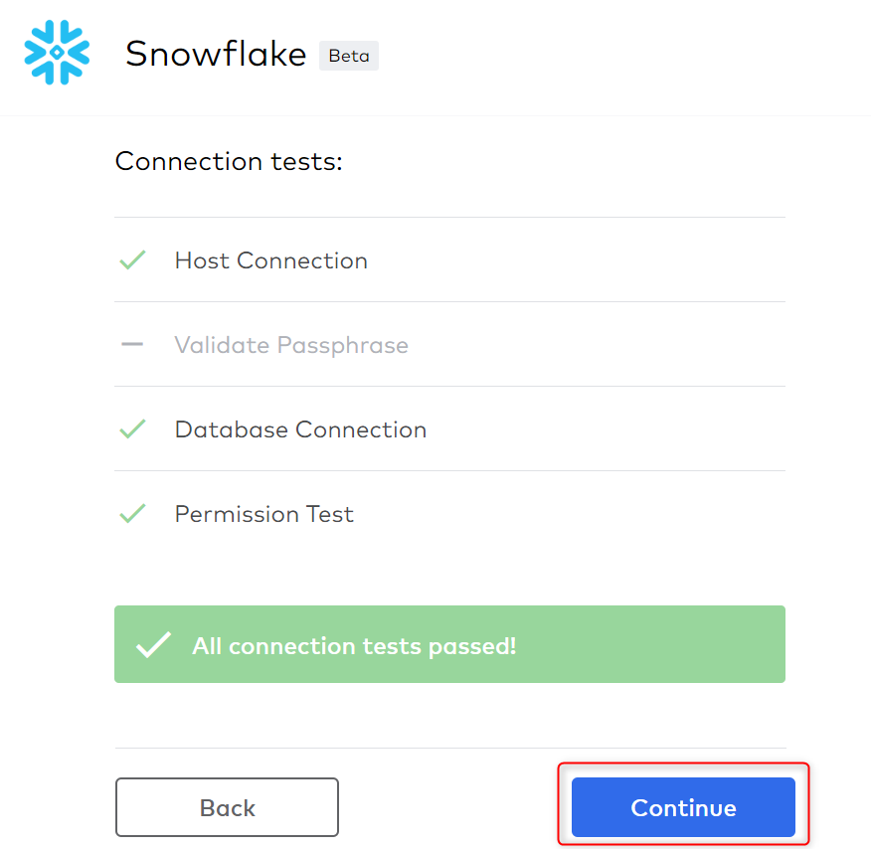Click the Validate Passphrase dash icon
Screen dimensions: 871x849
coord(132,344)
